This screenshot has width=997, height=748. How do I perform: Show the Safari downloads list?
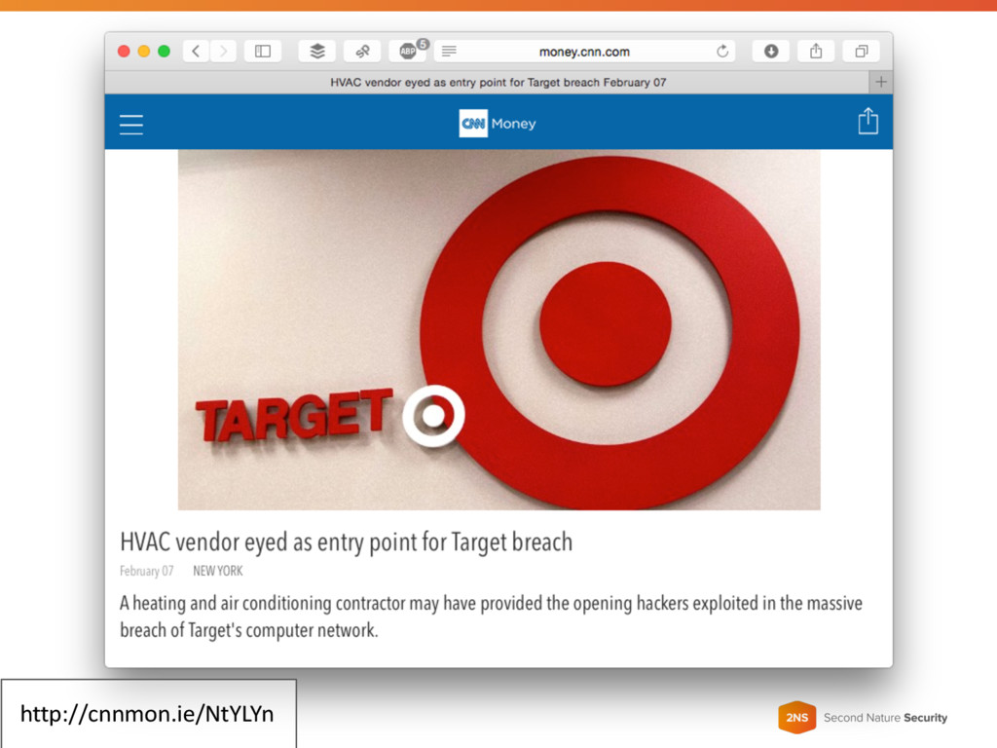[x=771, y=52]
